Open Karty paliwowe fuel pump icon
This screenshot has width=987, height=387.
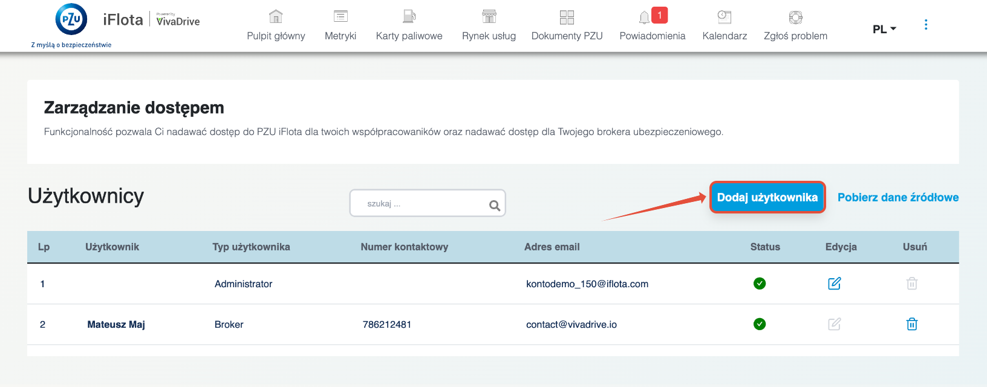[409, 16]
